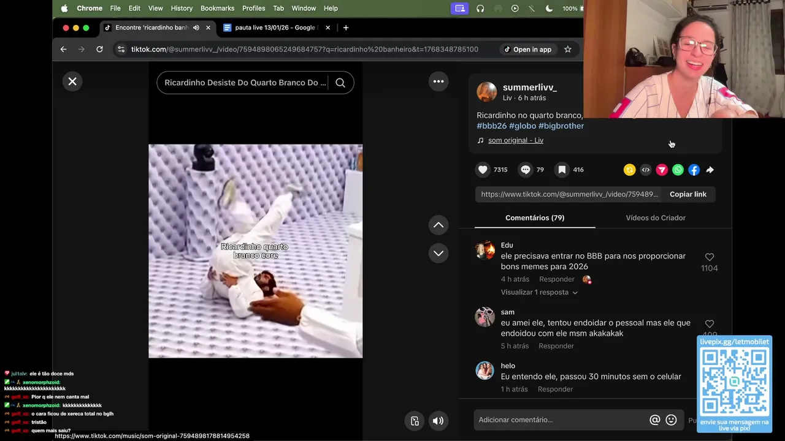Open sam's profile picture

coord(484,317)
